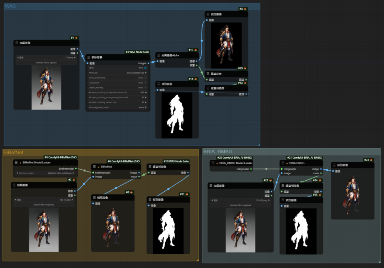
Task: Click the fox icon on badge #8
Action: tap(131, 192)
